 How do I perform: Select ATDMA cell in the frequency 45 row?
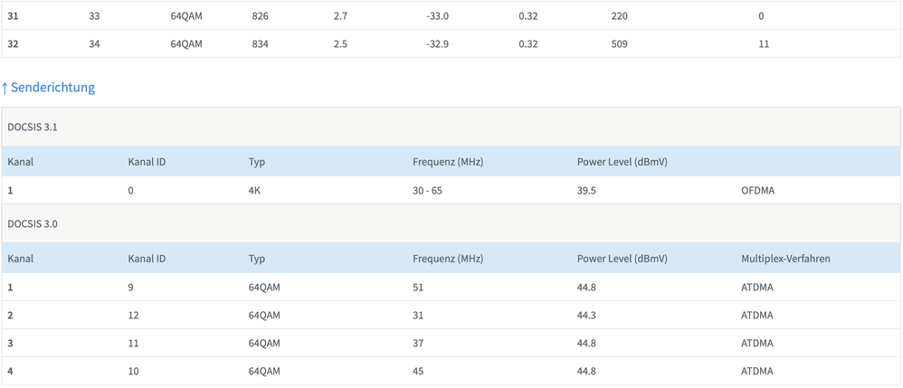757,371
